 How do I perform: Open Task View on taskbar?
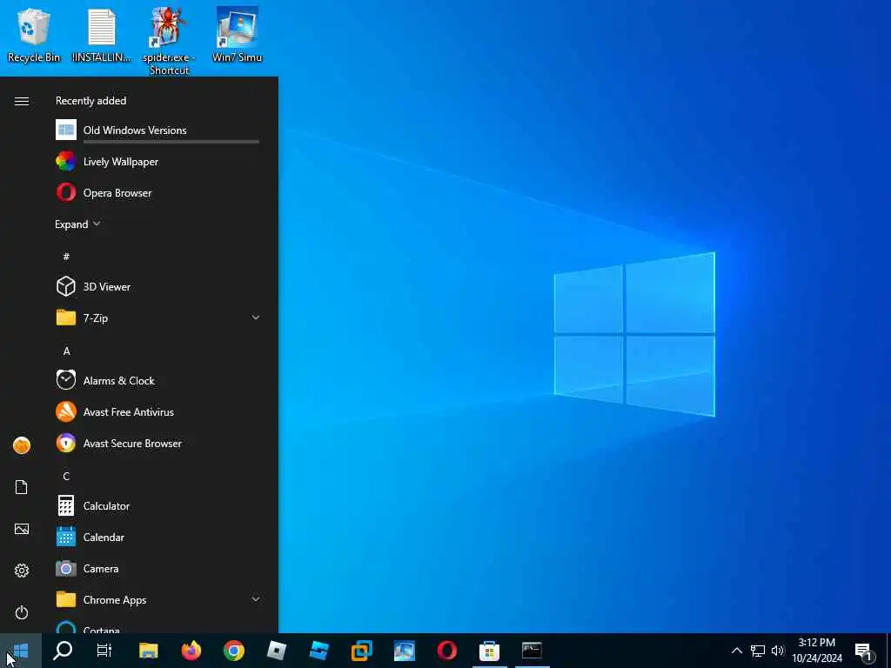point(104,651)
